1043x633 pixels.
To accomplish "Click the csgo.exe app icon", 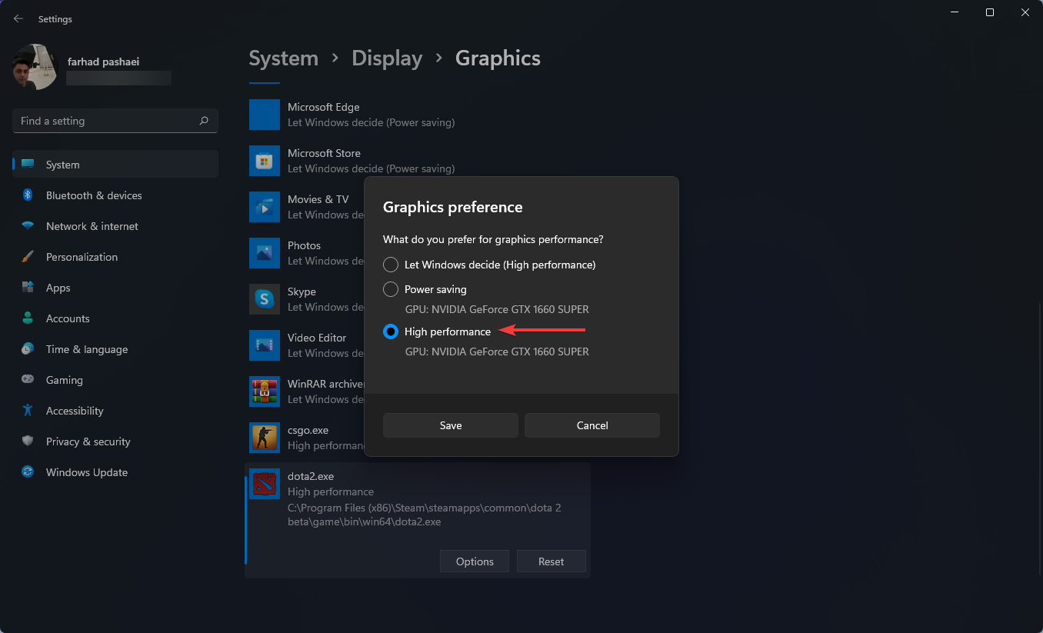I will click(265, 438).
